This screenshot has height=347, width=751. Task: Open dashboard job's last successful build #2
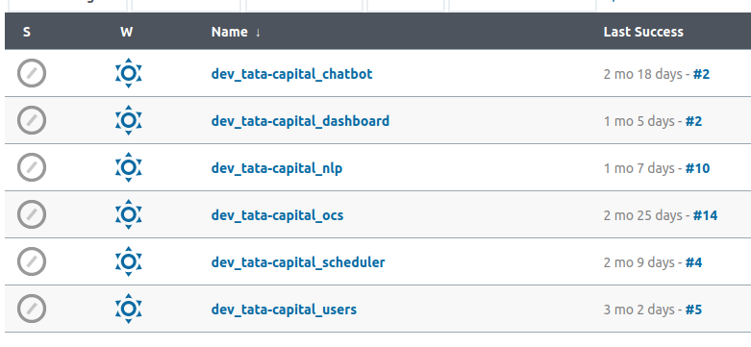pyautogui.click(x=693, y=121)
